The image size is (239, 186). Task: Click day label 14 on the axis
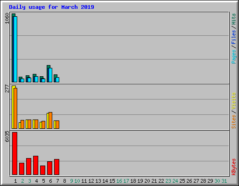105,181
